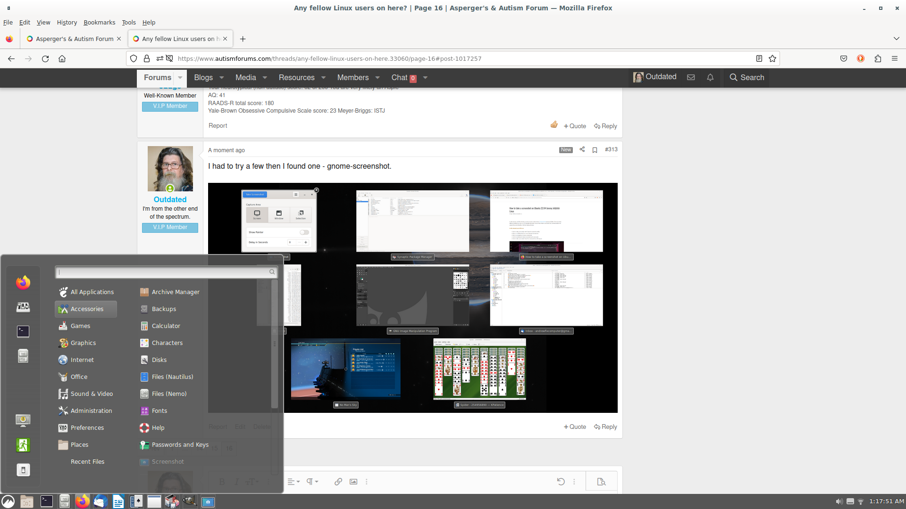Open the Cinnamon menu button on the panel
This screenshot has width=906, height=509.
coord(8,501)
